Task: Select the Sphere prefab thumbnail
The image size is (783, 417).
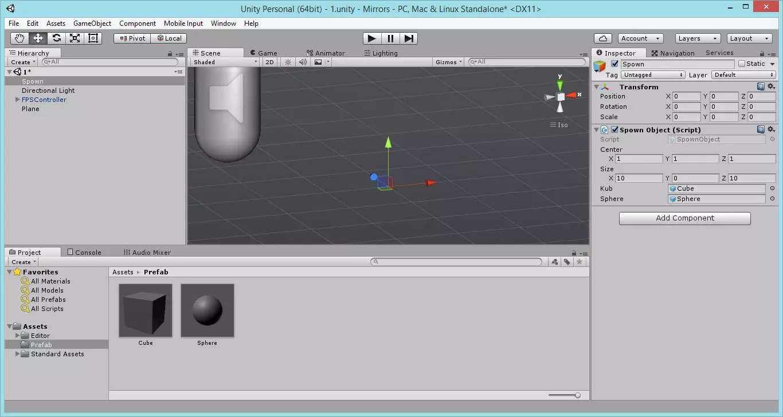Action: click(207, 310)
